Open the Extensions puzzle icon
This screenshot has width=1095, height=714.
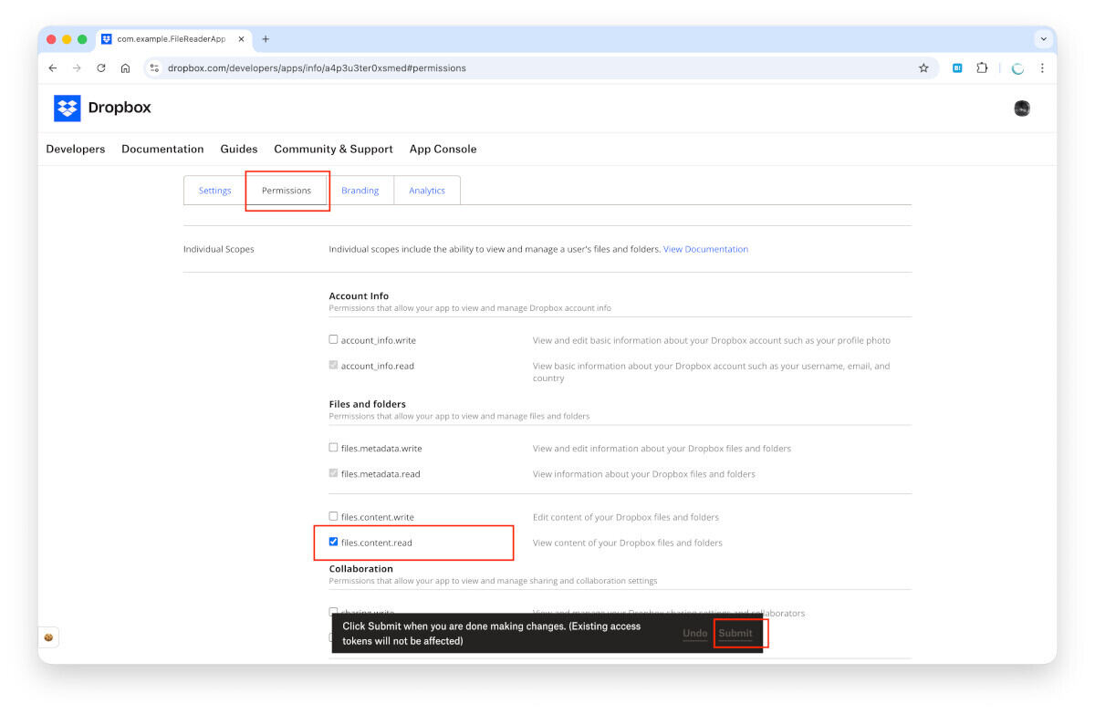[x=982, y=68]
